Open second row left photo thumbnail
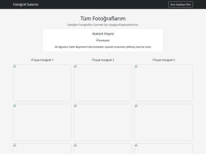Image resolution: width=206 pixels, height=154 pixels. click(x=42, y=122)
